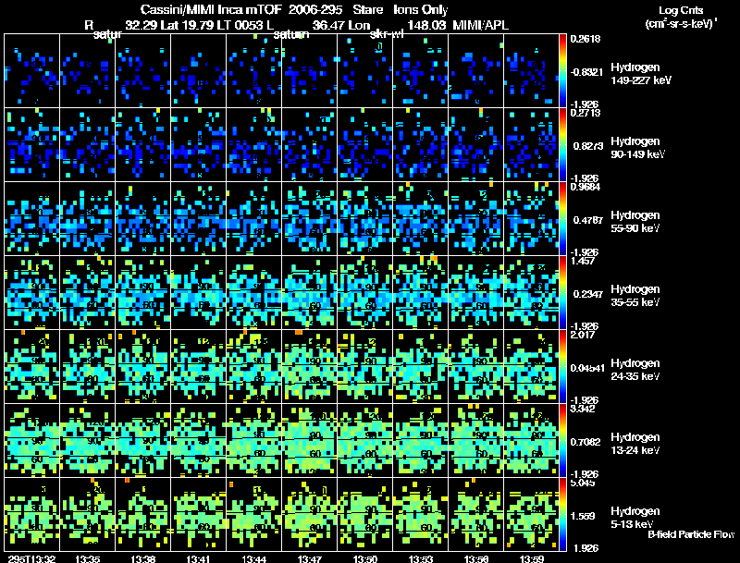Viewport: 740px width, 563px height.
Task: Open the 13:53 Hydrogen 24-35 keV image
Action: tap(421, 366)
